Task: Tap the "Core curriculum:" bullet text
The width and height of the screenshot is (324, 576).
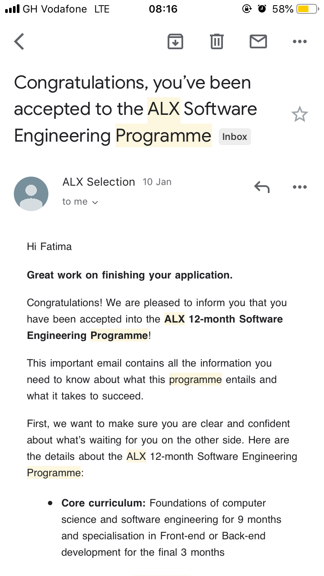Action: [104, 503]
